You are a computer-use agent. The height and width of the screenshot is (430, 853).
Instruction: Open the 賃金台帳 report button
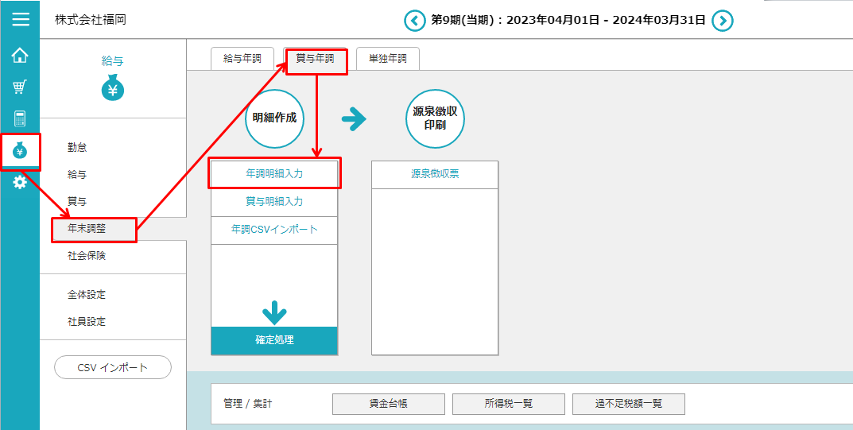tap(389, 404)
